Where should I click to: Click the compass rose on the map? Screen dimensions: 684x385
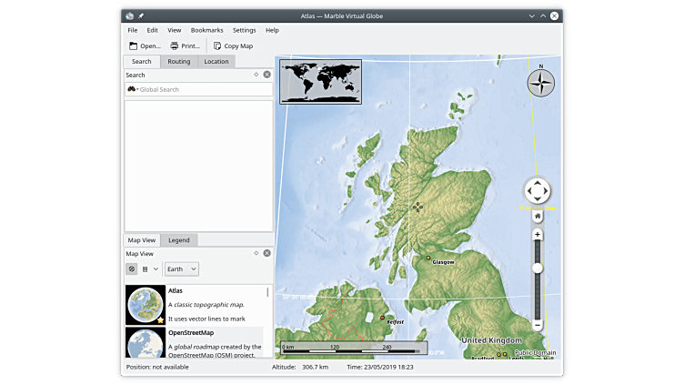[540, 83]
